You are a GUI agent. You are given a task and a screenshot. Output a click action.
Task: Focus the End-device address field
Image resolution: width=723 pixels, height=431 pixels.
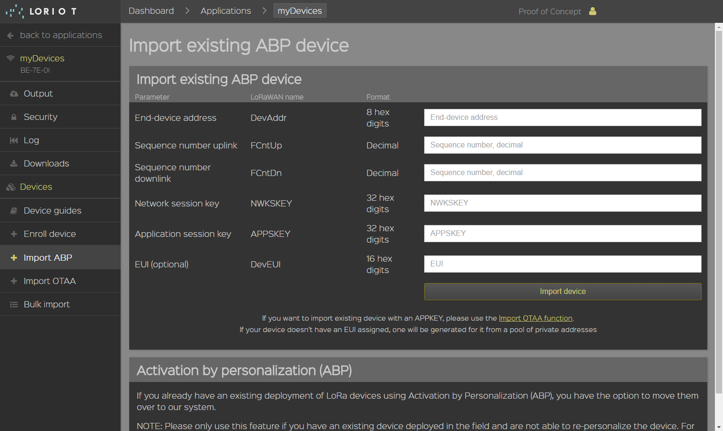562,118
